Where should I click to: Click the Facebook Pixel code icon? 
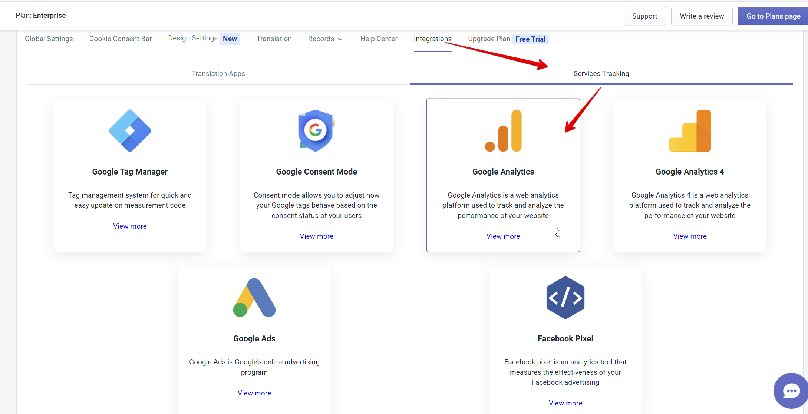pos(565,298)
